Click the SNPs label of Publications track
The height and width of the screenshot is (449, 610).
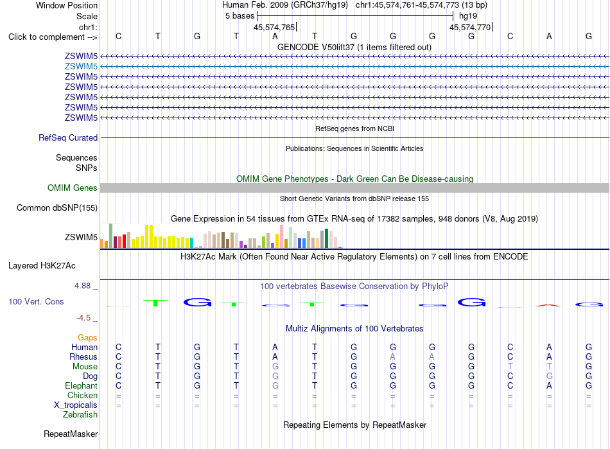(x=87, y=168)
